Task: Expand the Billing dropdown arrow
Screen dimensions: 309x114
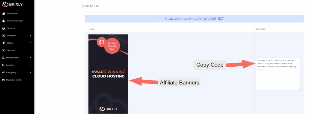Action: 30,43
